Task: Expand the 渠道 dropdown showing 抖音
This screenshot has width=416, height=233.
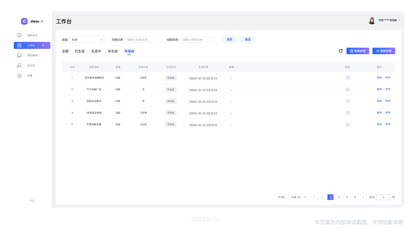Action: pos(87,40)
